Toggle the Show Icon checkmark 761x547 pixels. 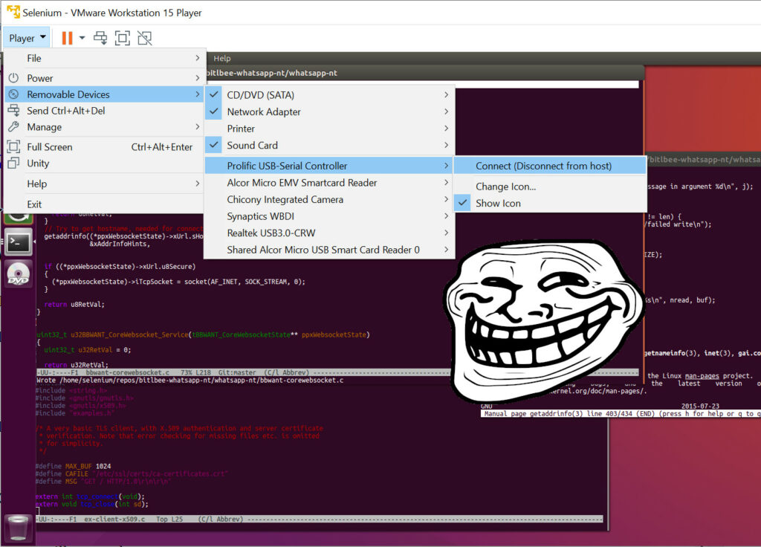click(464, 203)
